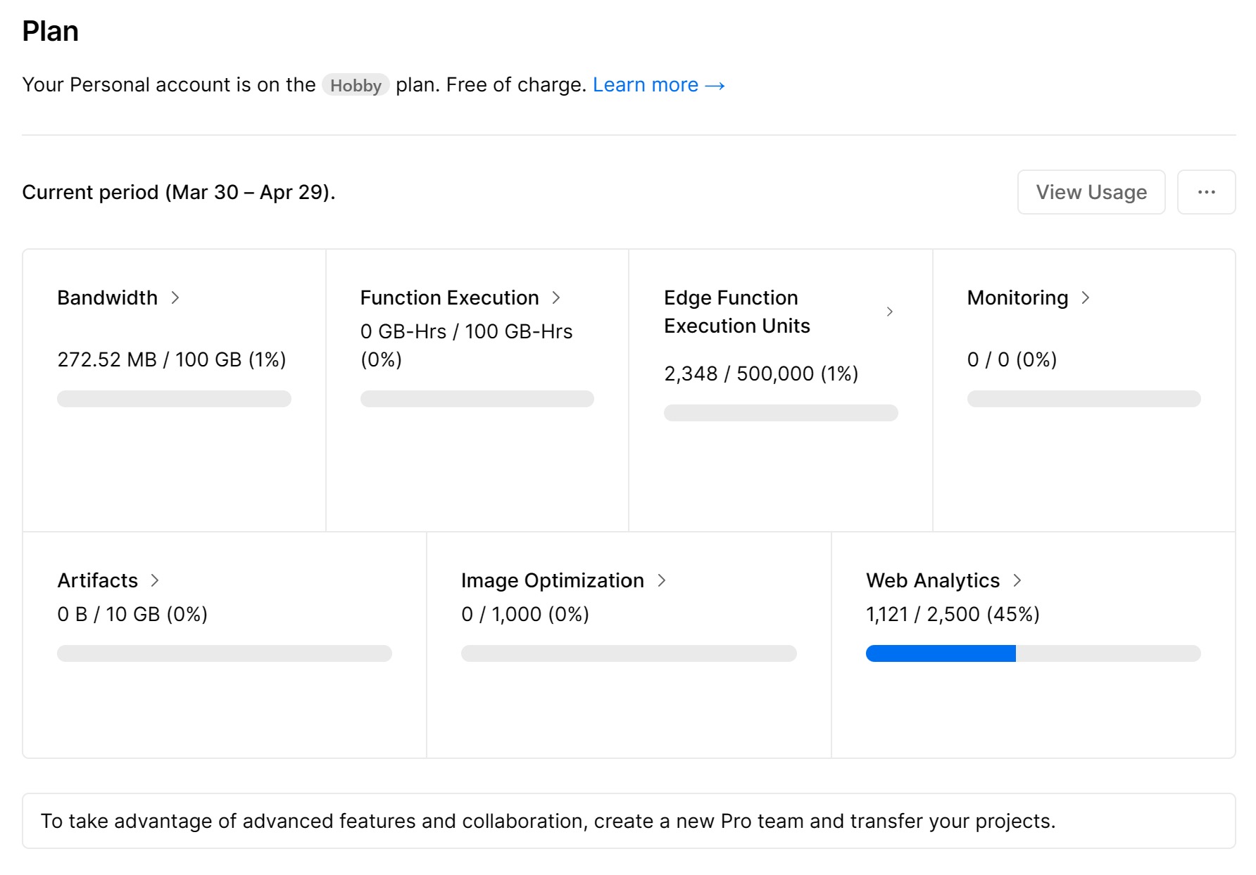Open the Artifacts usage label
Viewport: 1256px width, 875px height.
98,580
